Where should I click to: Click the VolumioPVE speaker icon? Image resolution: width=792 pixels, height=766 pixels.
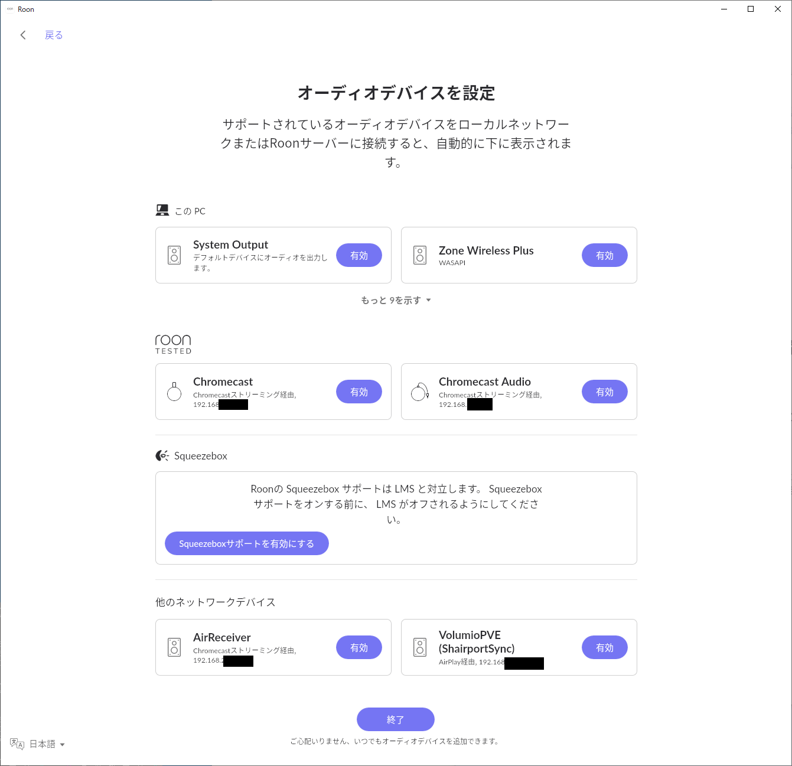click(420, 647)
